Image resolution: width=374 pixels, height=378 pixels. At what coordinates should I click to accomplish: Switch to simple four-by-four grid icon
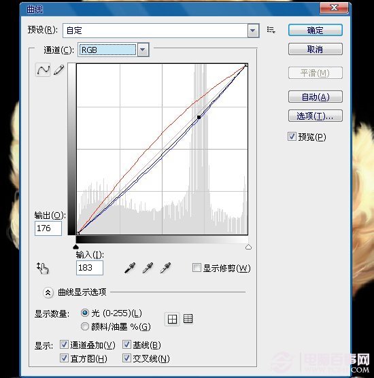coord(172,319)
